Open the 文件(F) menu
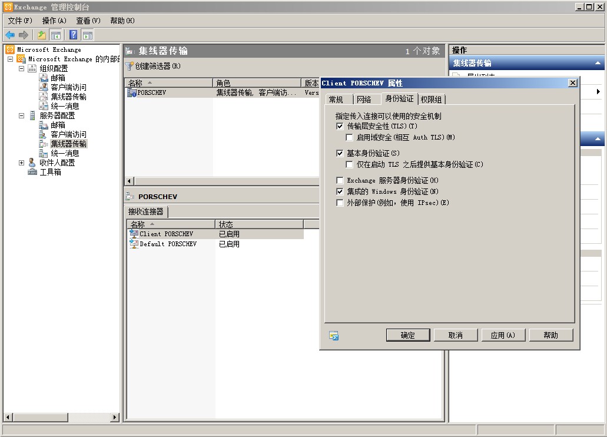The height and width of the screenshot is (437, 607). point(20,21)
